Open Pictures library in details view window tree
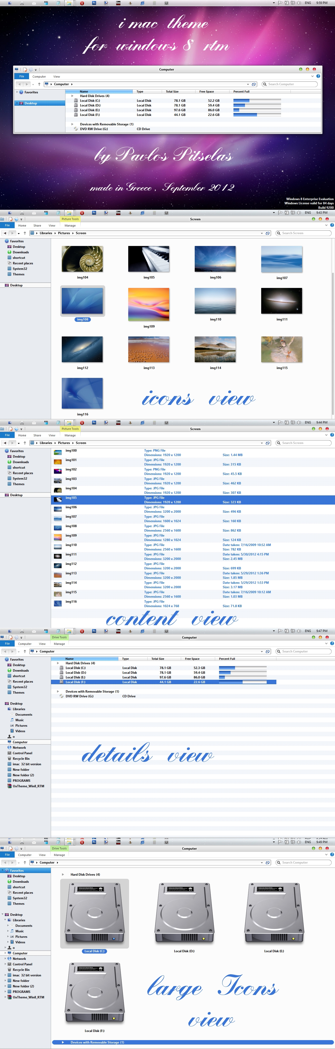Screen dimensions: 335x1049 (x=21, y=726)
